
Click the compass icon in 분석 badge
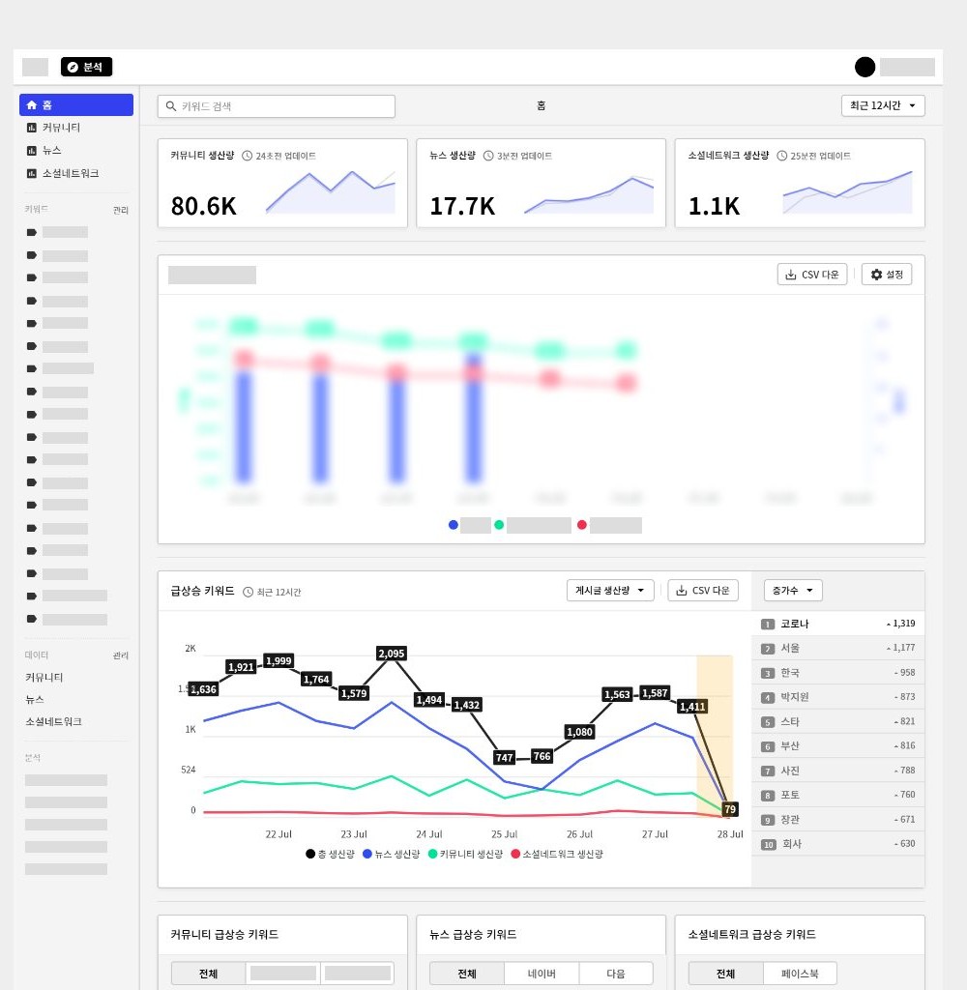tap(72, 68)
